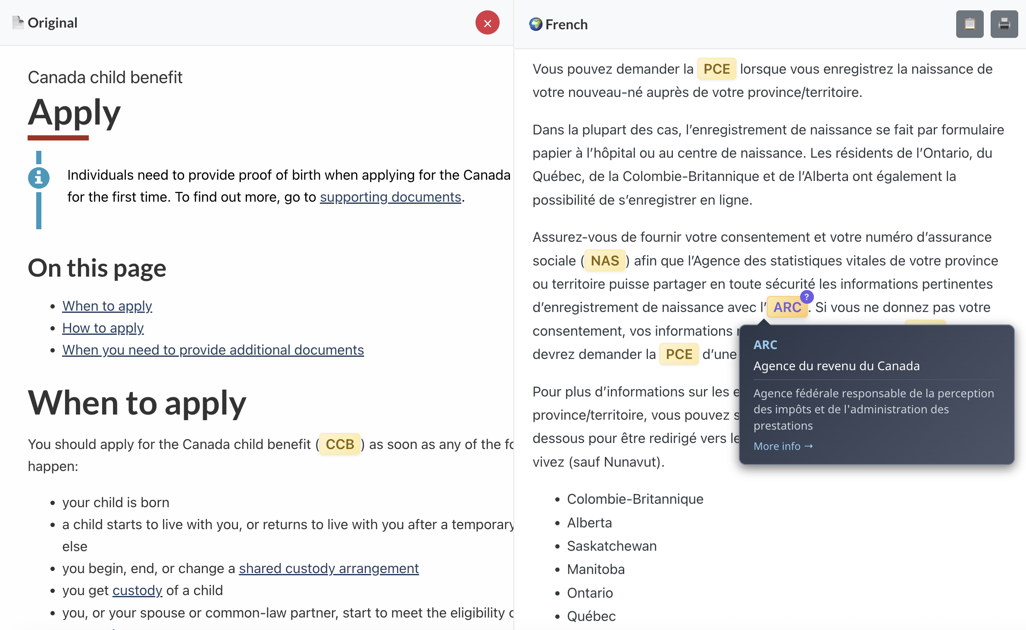Click the 'shared custody arrangement' link
The width and height of the screenshot is (1026, 630).
click(328, 568)
